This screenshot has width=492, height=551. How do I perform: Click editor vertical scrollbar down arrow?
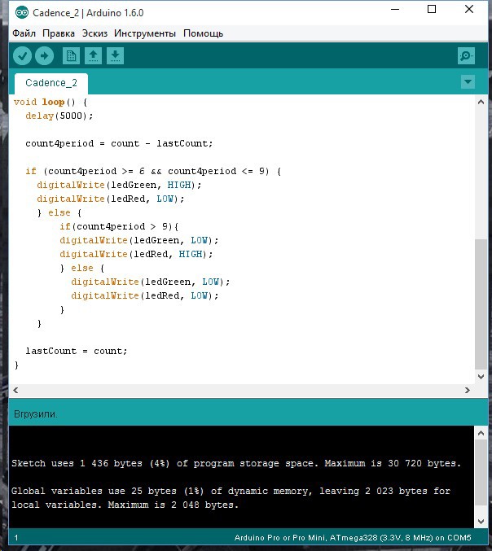coord(481,376)
